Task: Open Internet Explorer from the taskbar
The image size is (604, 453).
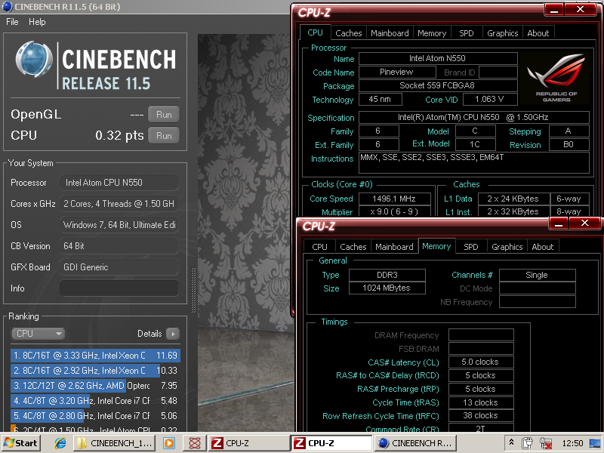Action: point(60,443)
